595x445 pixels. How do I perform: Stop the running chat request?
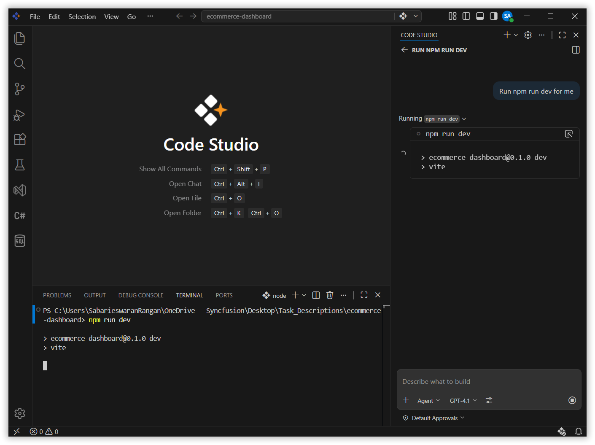point(572,400)
